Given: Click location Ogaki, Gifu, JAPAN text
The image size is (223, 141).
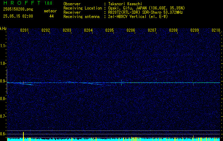Looking at the screenshot, I should 146,8.
